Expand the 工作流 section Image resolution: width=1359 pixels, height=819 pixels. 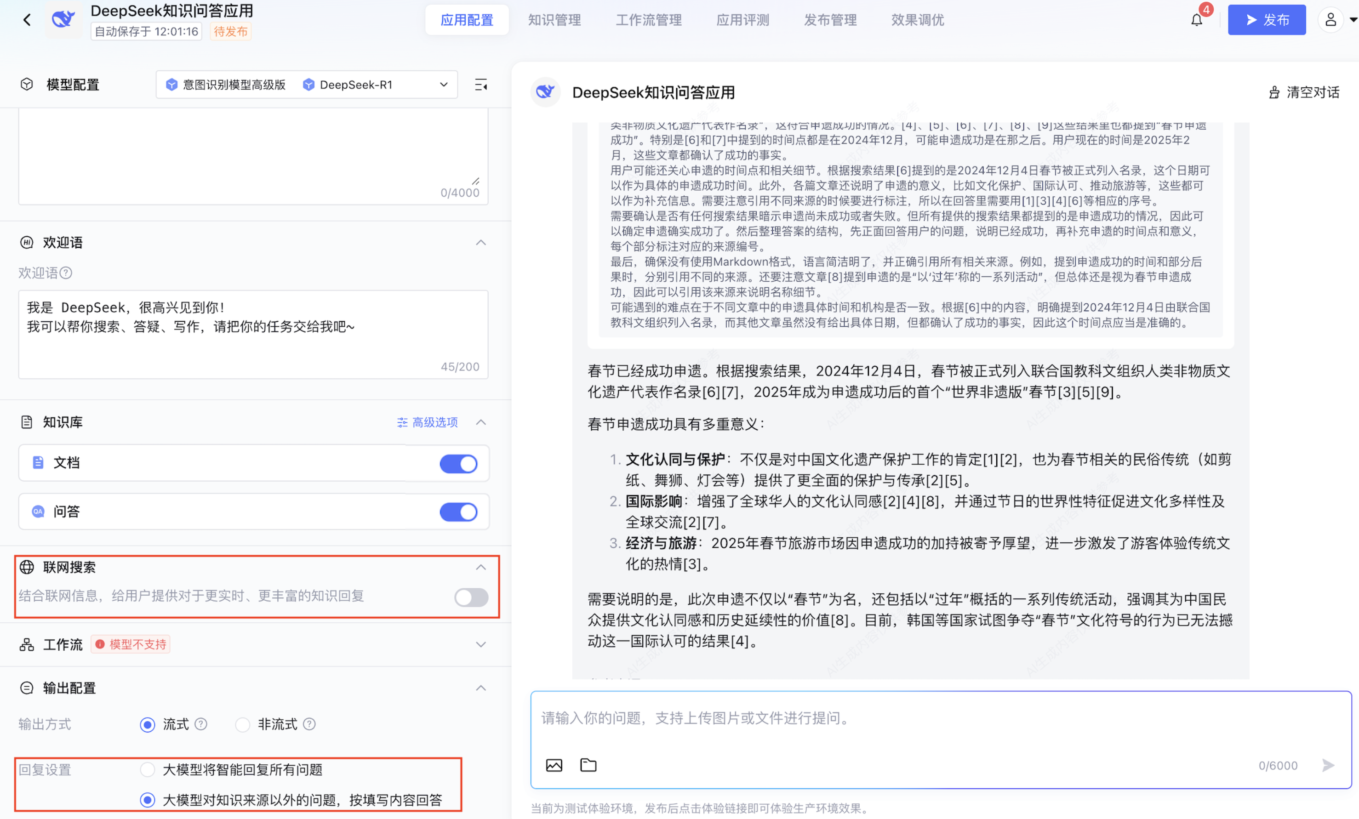481,644
